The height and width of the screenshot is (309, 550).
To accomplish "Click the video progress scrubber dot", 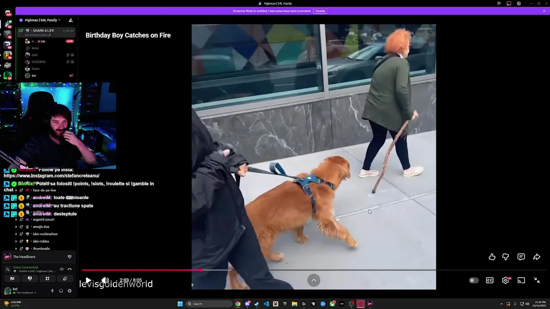I will [x=201, y=270].
